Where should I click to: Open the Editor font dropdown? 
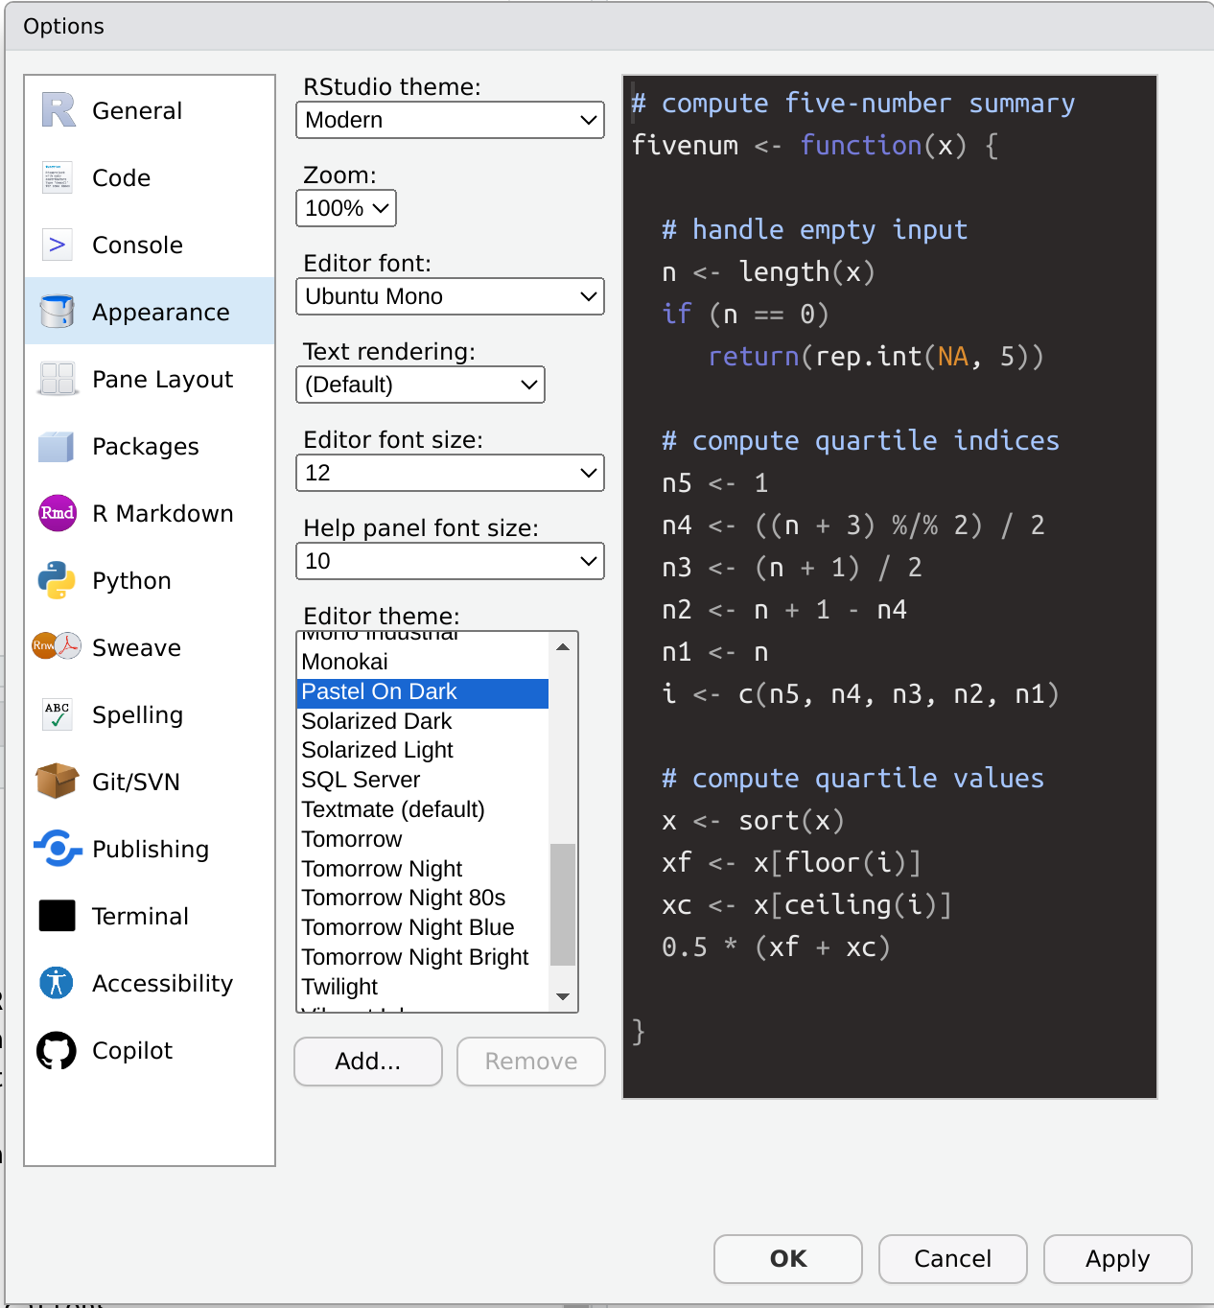(x=450, y=296)
